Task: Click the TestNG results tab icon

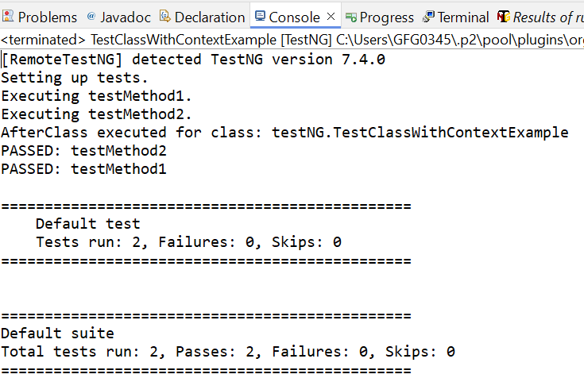Action: point(503,17)
